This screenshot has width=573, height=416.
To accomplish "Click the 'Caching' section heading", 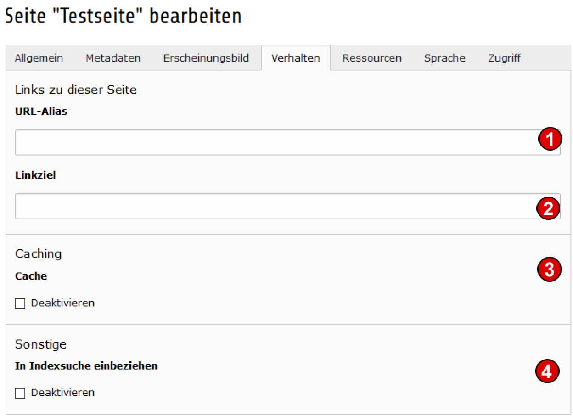I will point(38,254).
